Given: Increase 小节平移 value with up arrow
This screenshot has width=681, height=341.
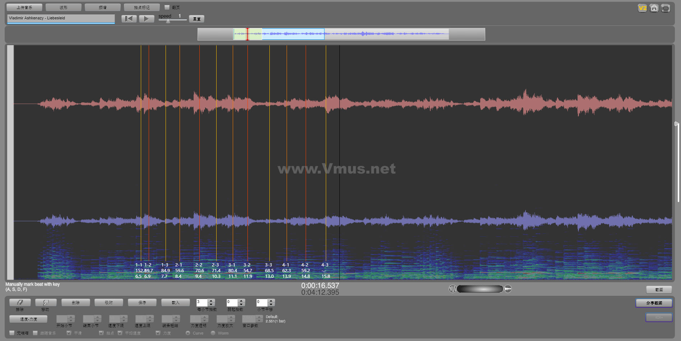Looking at the screenshot, I should click(271, 301).
